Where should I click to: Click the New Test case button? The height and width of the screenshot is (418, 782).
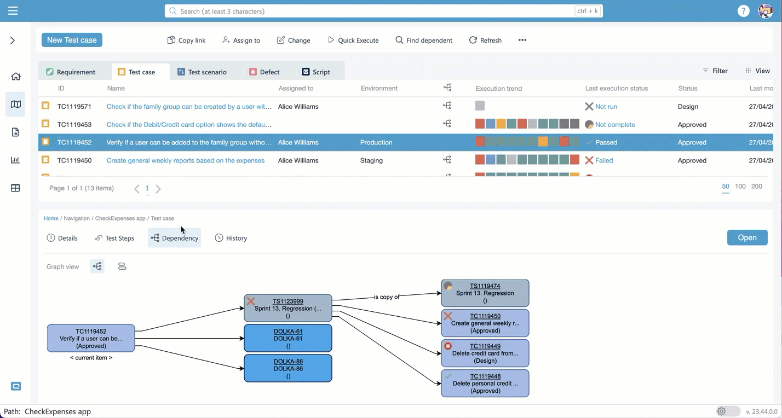coord(72,40)
